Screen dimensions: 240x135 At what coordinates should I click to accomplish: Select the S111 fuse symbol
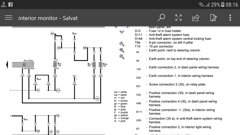[x=94, y=64]
